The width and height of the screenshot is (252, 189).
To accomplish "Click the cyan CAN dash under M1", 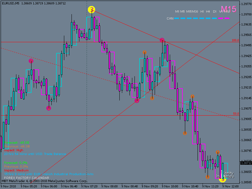I will (x=177, y=18).
